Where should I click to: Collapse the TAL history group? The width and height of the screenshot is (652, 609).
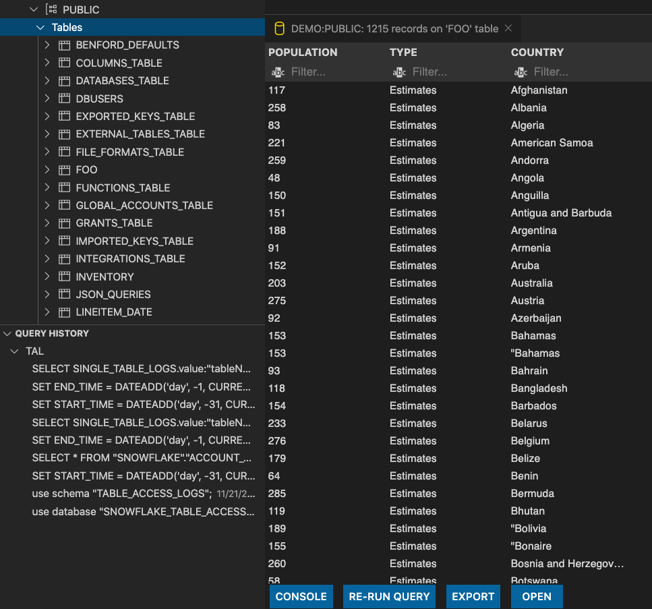pos(13,351)
